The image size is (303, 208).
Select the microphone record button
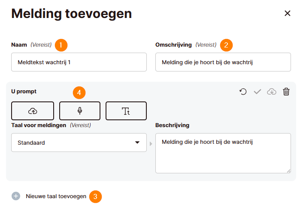tap(80, 111)
